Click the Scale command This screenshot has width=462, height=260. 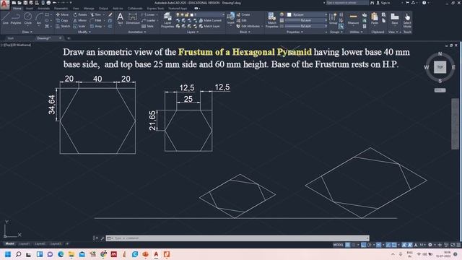click(79, 26)
